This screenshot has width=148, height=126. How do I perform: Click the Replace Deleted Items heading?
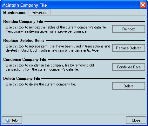(24, 41)
